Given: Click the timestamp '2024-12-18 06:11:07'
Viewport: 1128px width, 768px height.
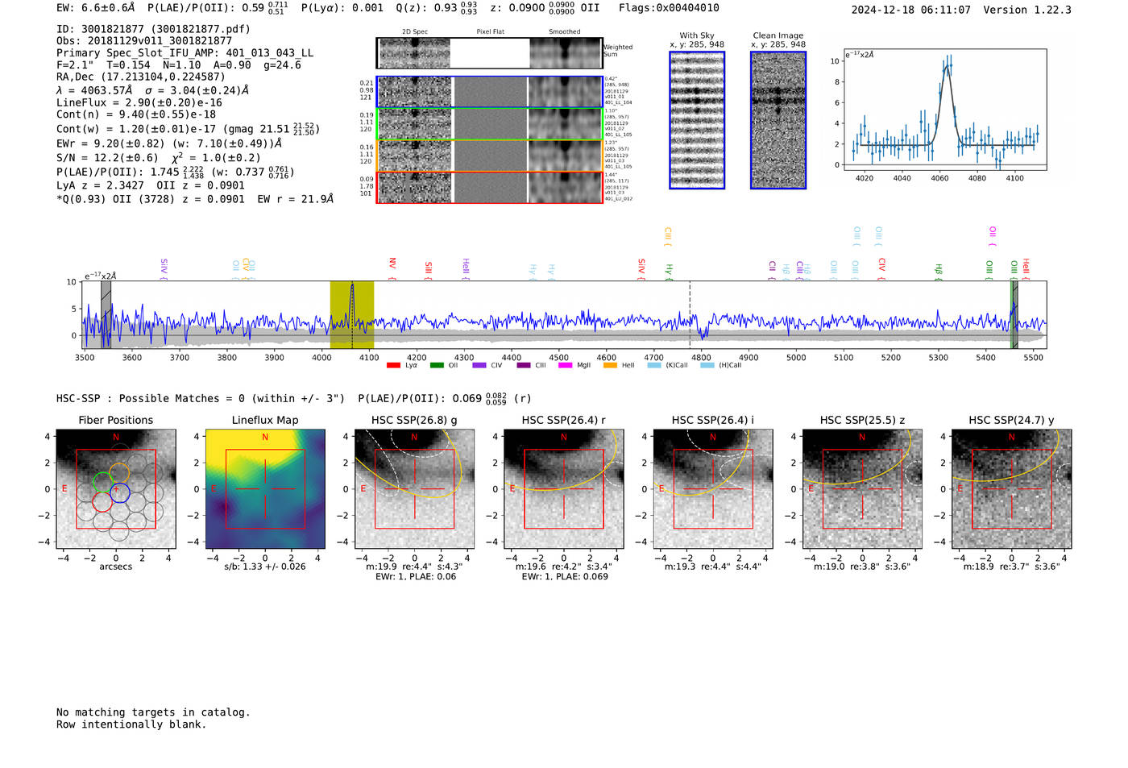Looking at the screenshot, I should [x=910, y=10].
